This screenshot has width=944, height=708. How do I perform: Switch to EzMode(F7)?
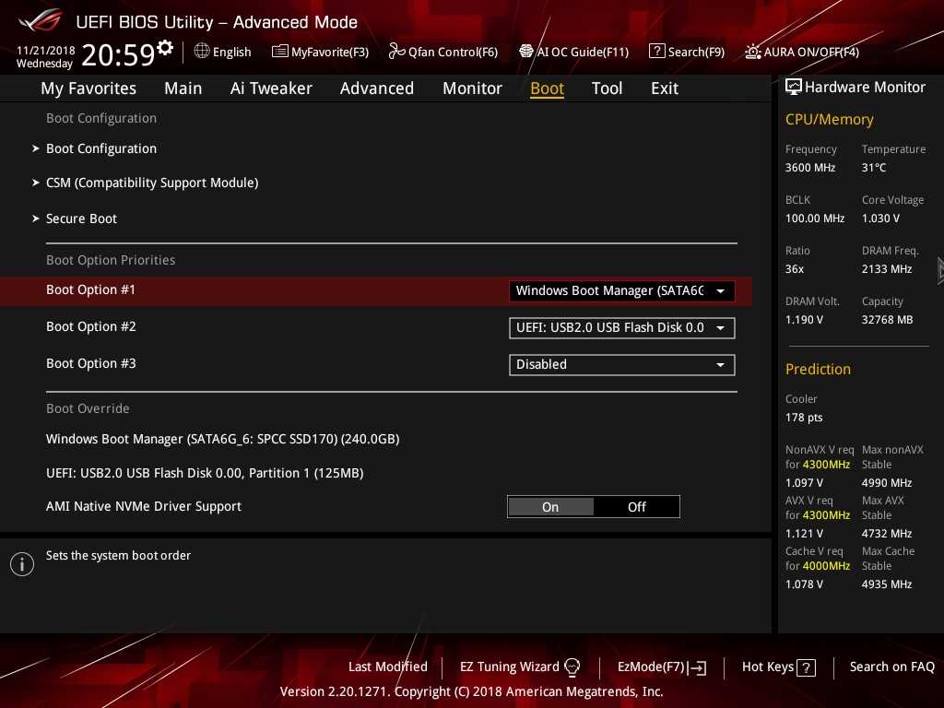pos(661,667)
